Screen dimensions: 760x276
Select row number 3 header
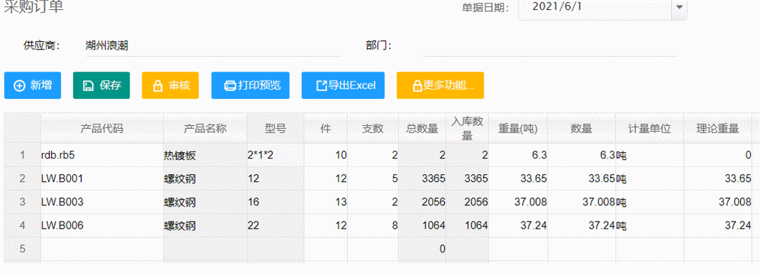click(22, 202)
